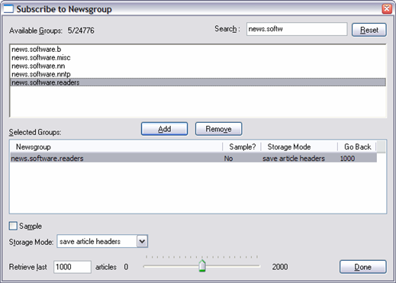Close the Subscribe to Newsgroup dialog

387,8
